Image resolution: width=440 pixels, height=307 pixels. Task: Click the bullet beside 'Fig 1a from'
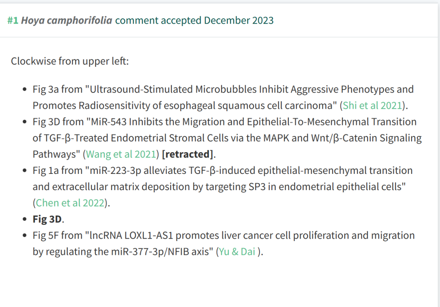click(x=25, y=171)
